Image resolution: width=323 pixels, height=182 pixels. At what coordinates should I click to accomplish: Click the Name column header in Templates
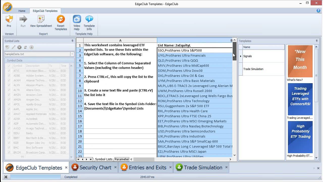(x=263, y=47)
